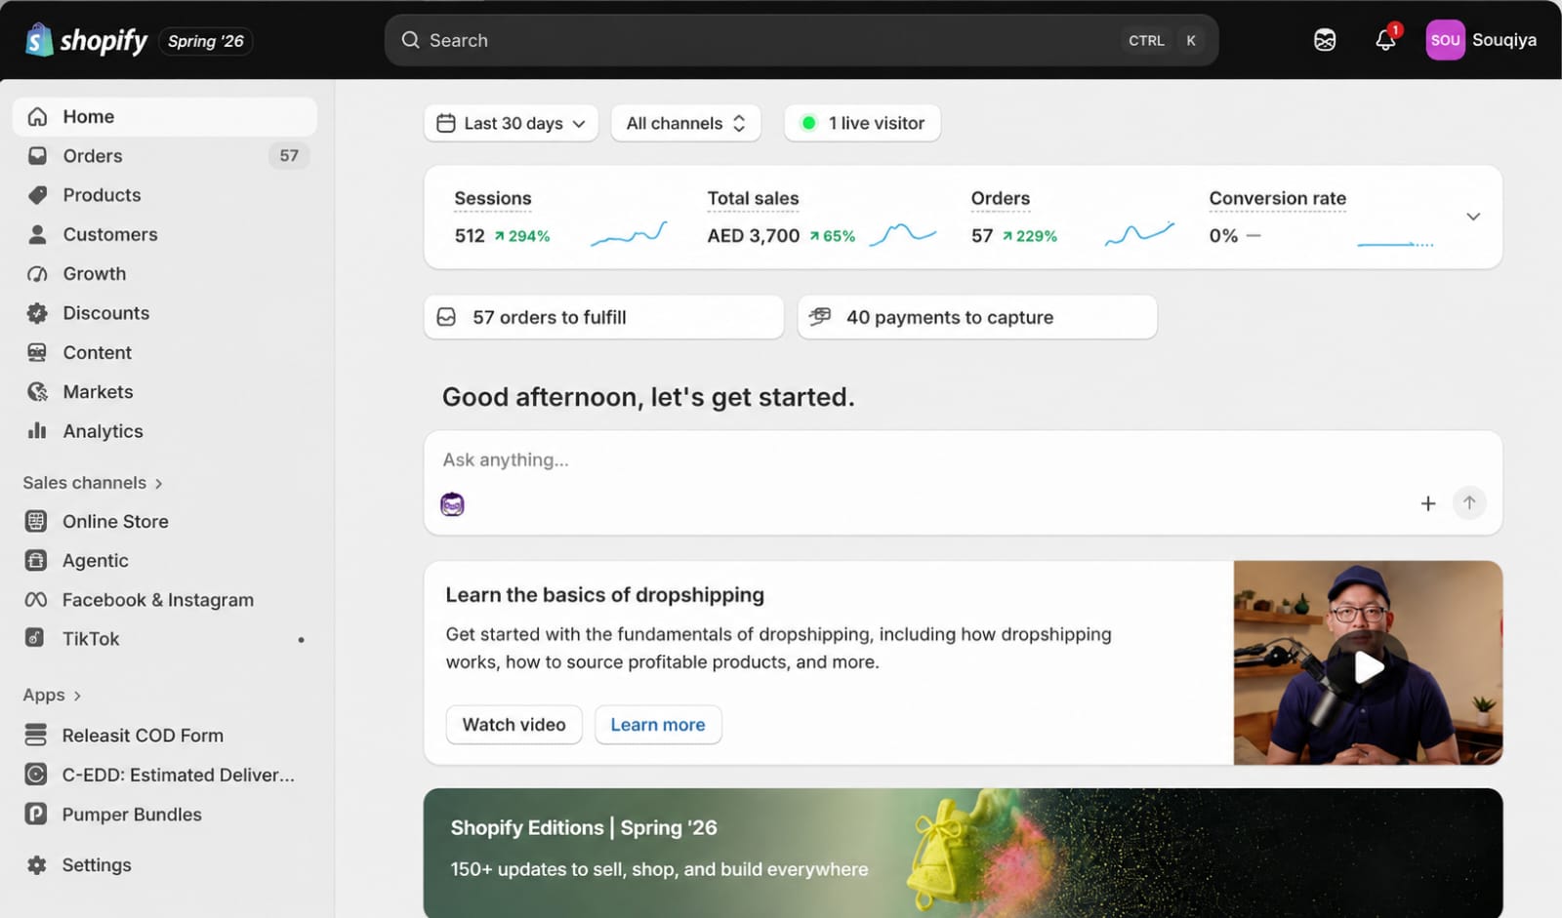
Task: Open the All channels selector
Action: click(x=685, y=123)
